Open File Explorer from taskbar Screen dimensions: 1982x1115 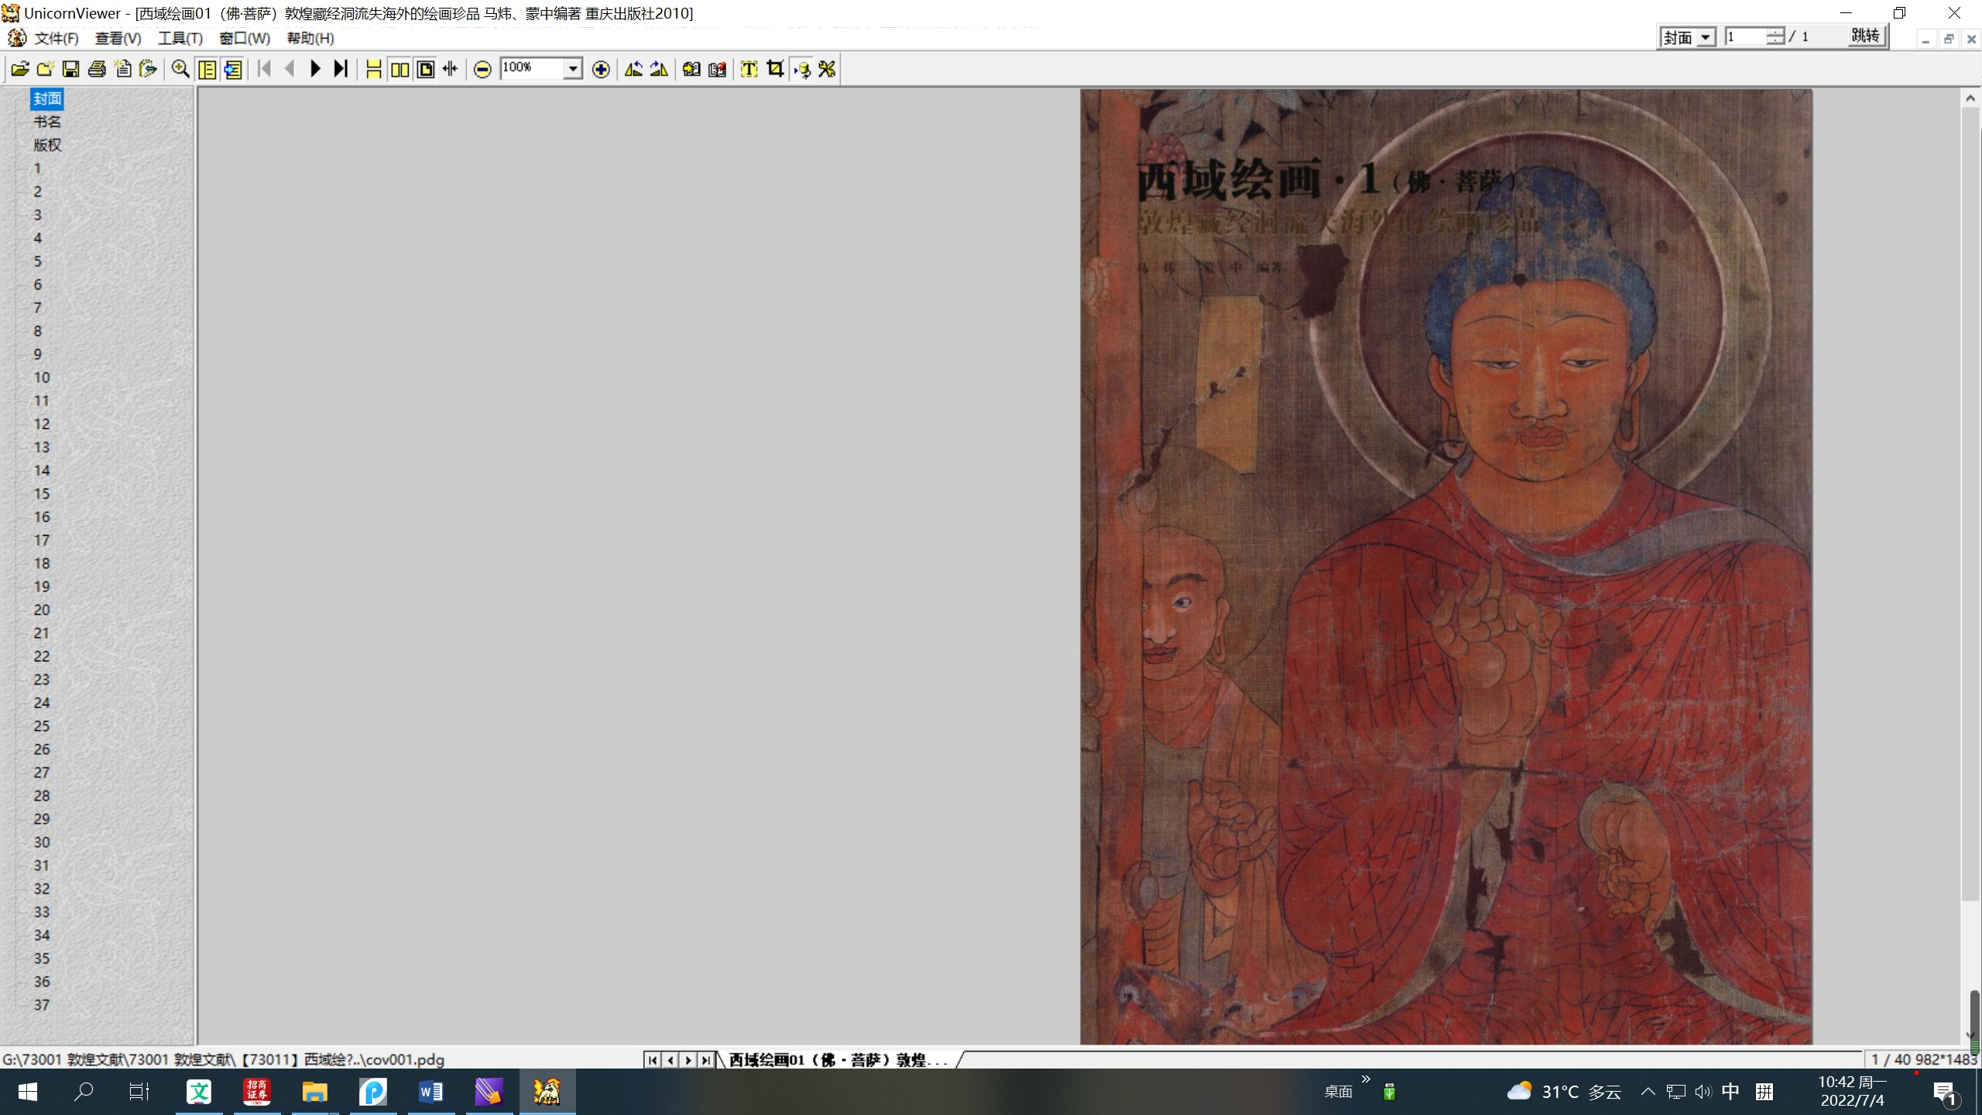point(315,1092)
